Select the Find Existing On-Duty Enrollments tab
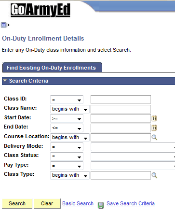 tap(52, 68)
